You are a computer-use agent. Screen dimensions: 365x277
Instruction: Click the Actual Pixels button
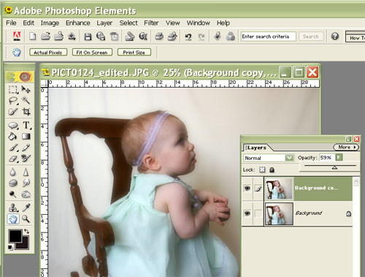[48, 52]
